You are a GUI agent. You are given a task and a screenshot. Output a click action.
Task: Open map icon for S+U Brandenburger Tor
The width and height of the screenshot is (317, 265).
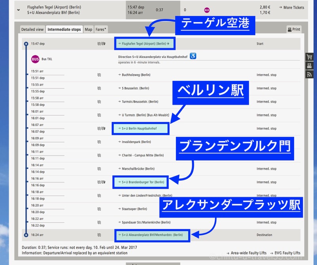[x=103, y=182]
